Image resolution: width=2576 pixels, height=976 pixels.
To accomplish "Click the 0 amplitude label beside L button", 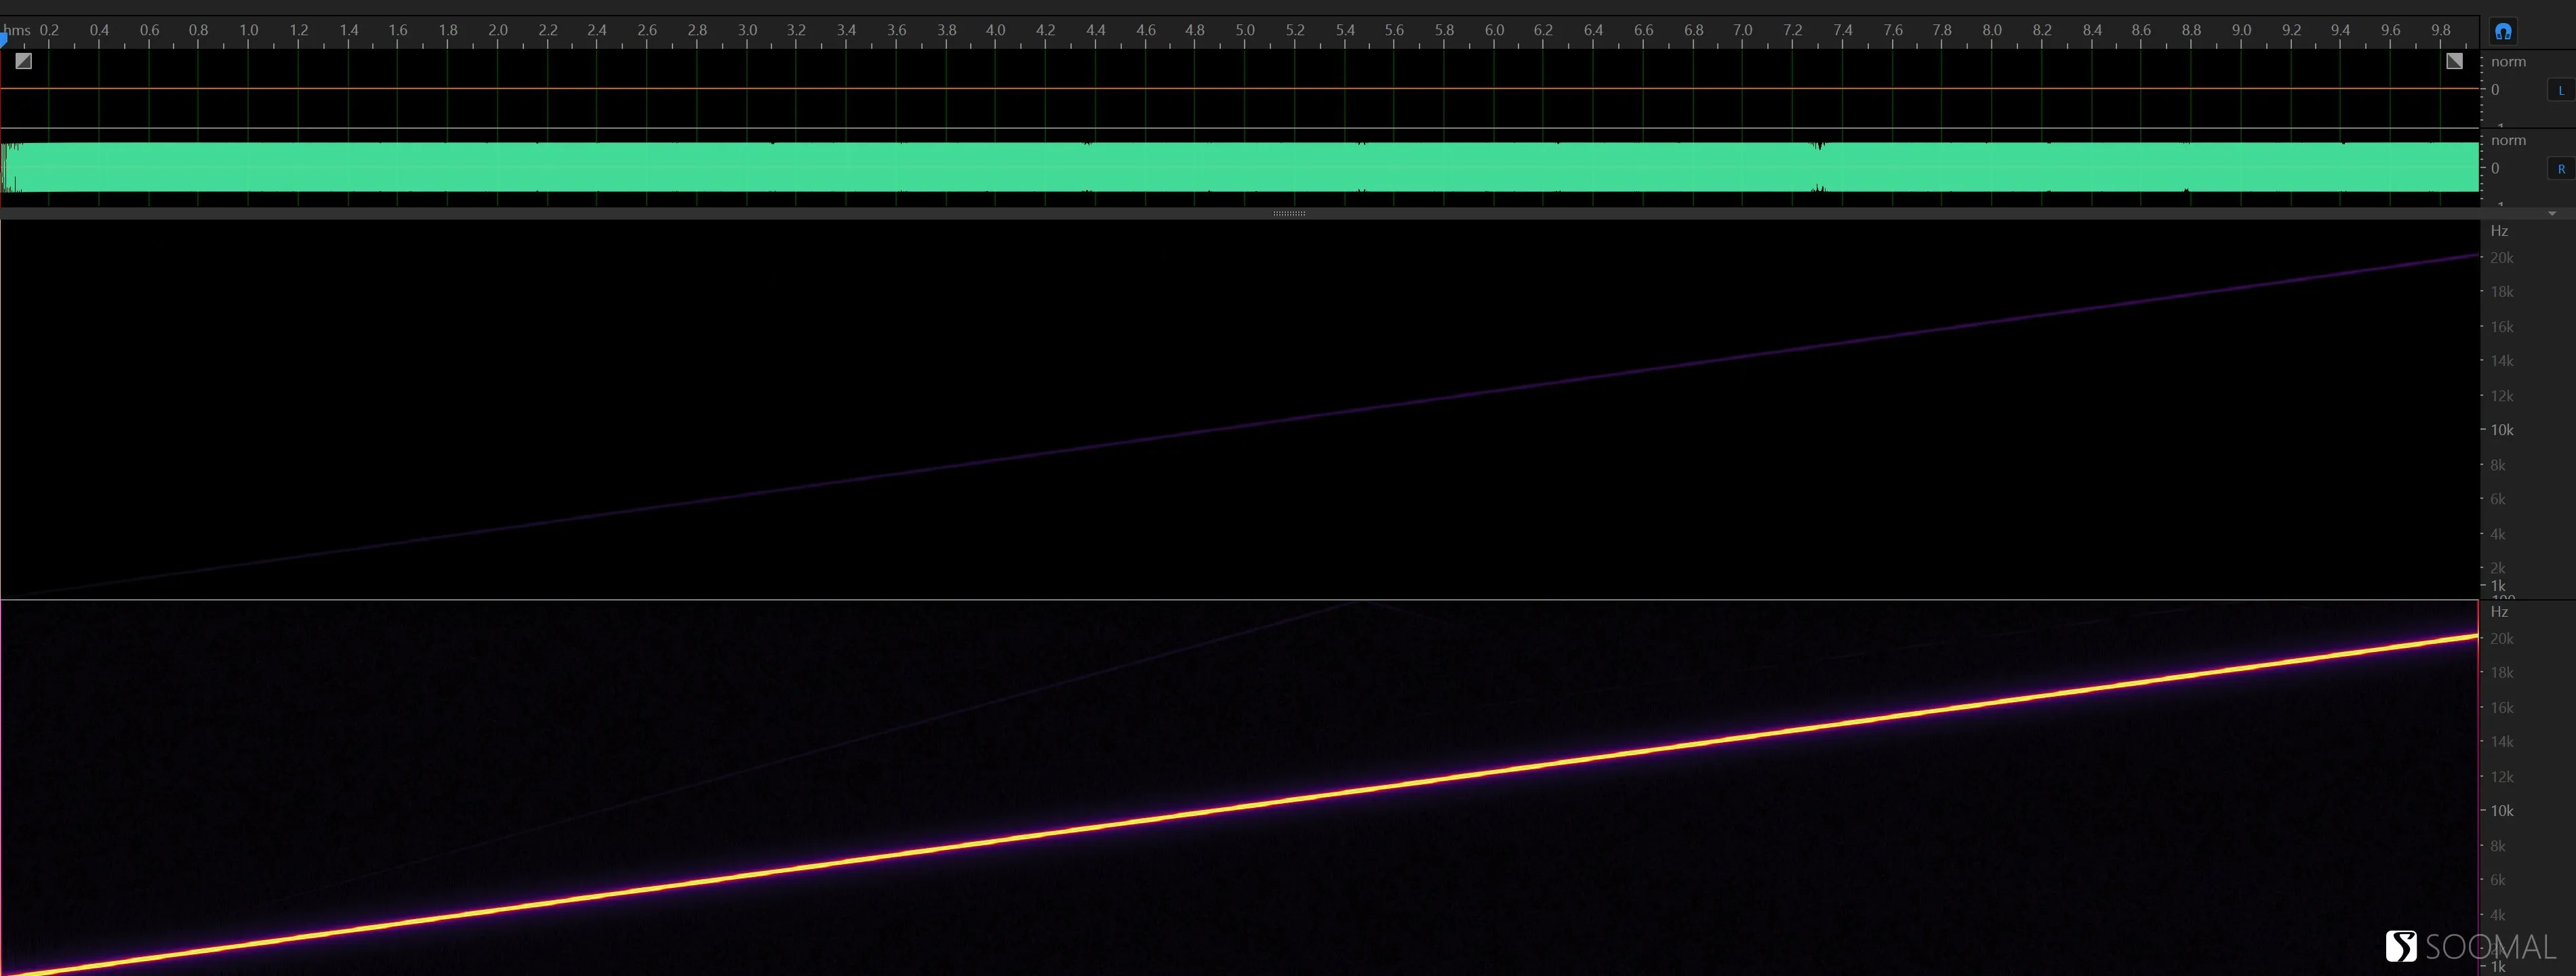I will (2495, 90).
